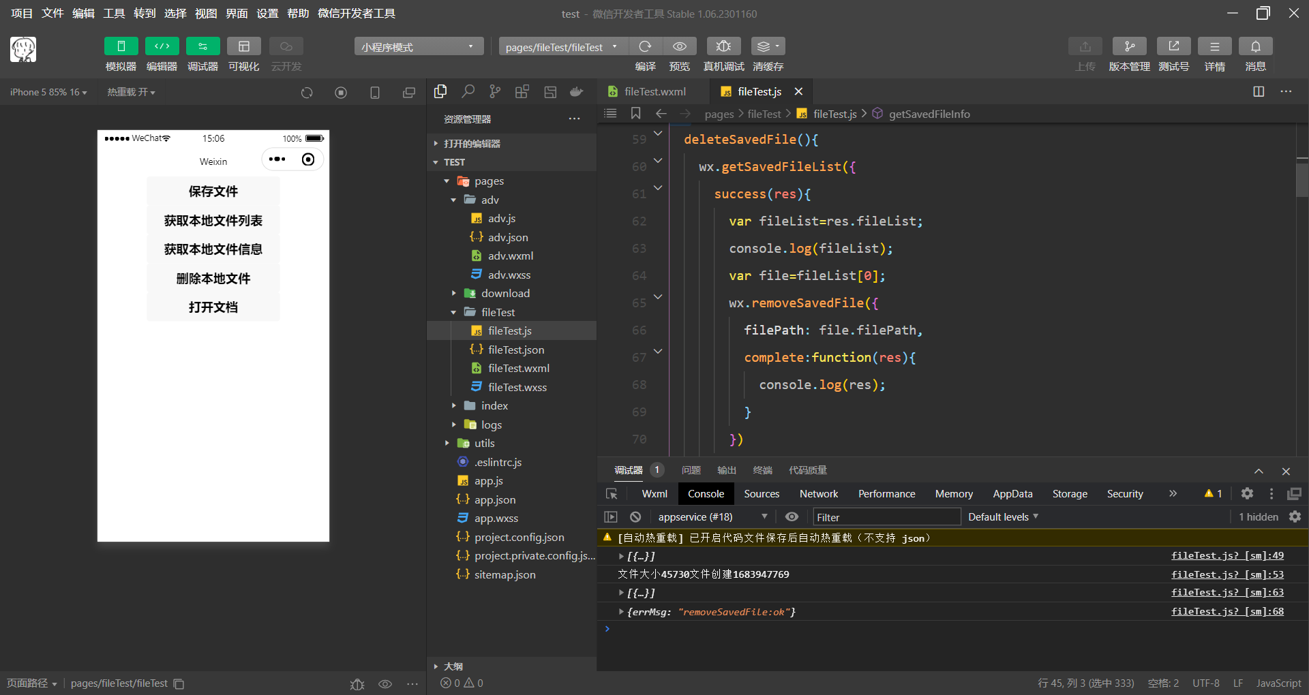1309x695 pixels.
Task: Open the Default levels dropdown
Action: [1003, 517]
